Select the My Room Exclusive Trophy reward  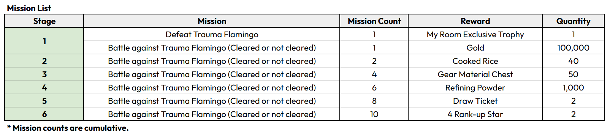pos(475,35)
